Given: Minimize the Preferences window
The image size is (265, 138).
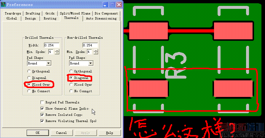Looking at the screenshot, I should pyautogui.click(x=105, y=4).
